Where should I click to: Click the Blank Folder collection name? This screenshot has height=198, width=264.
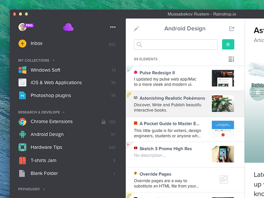pyautogui.click(x=44, y=173)
